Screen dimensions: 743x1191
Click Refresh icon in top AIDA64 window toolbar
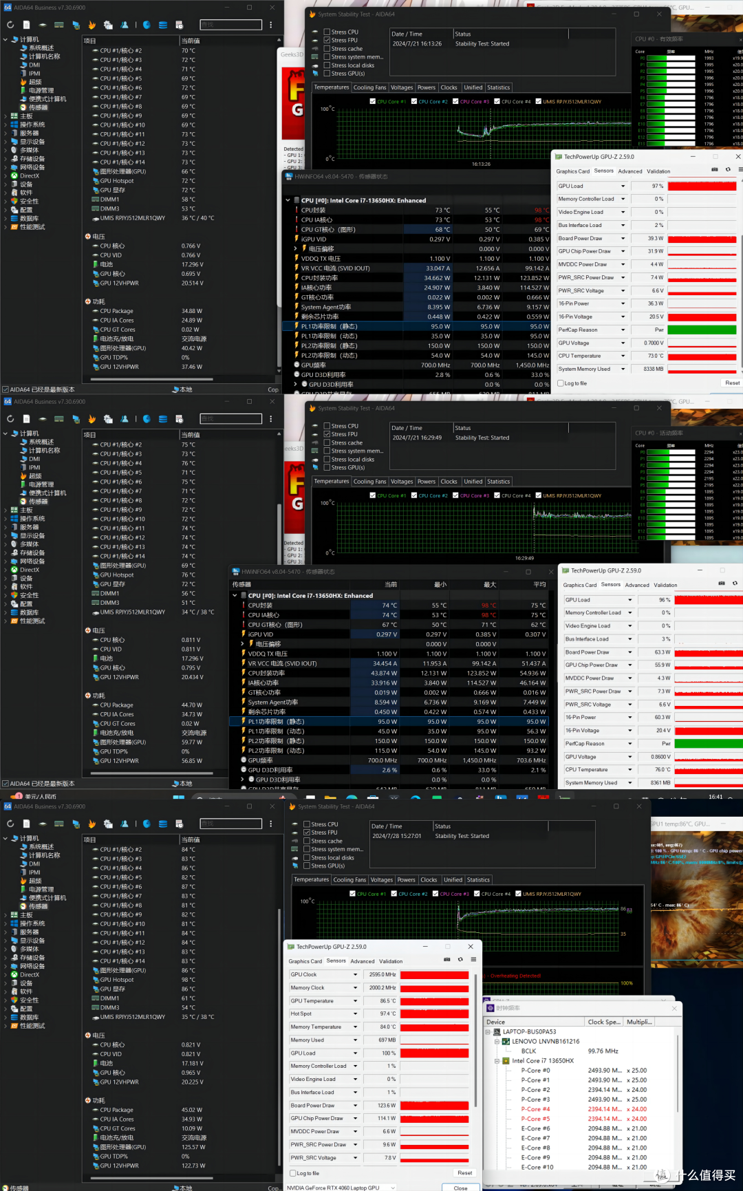coord(10,25)
